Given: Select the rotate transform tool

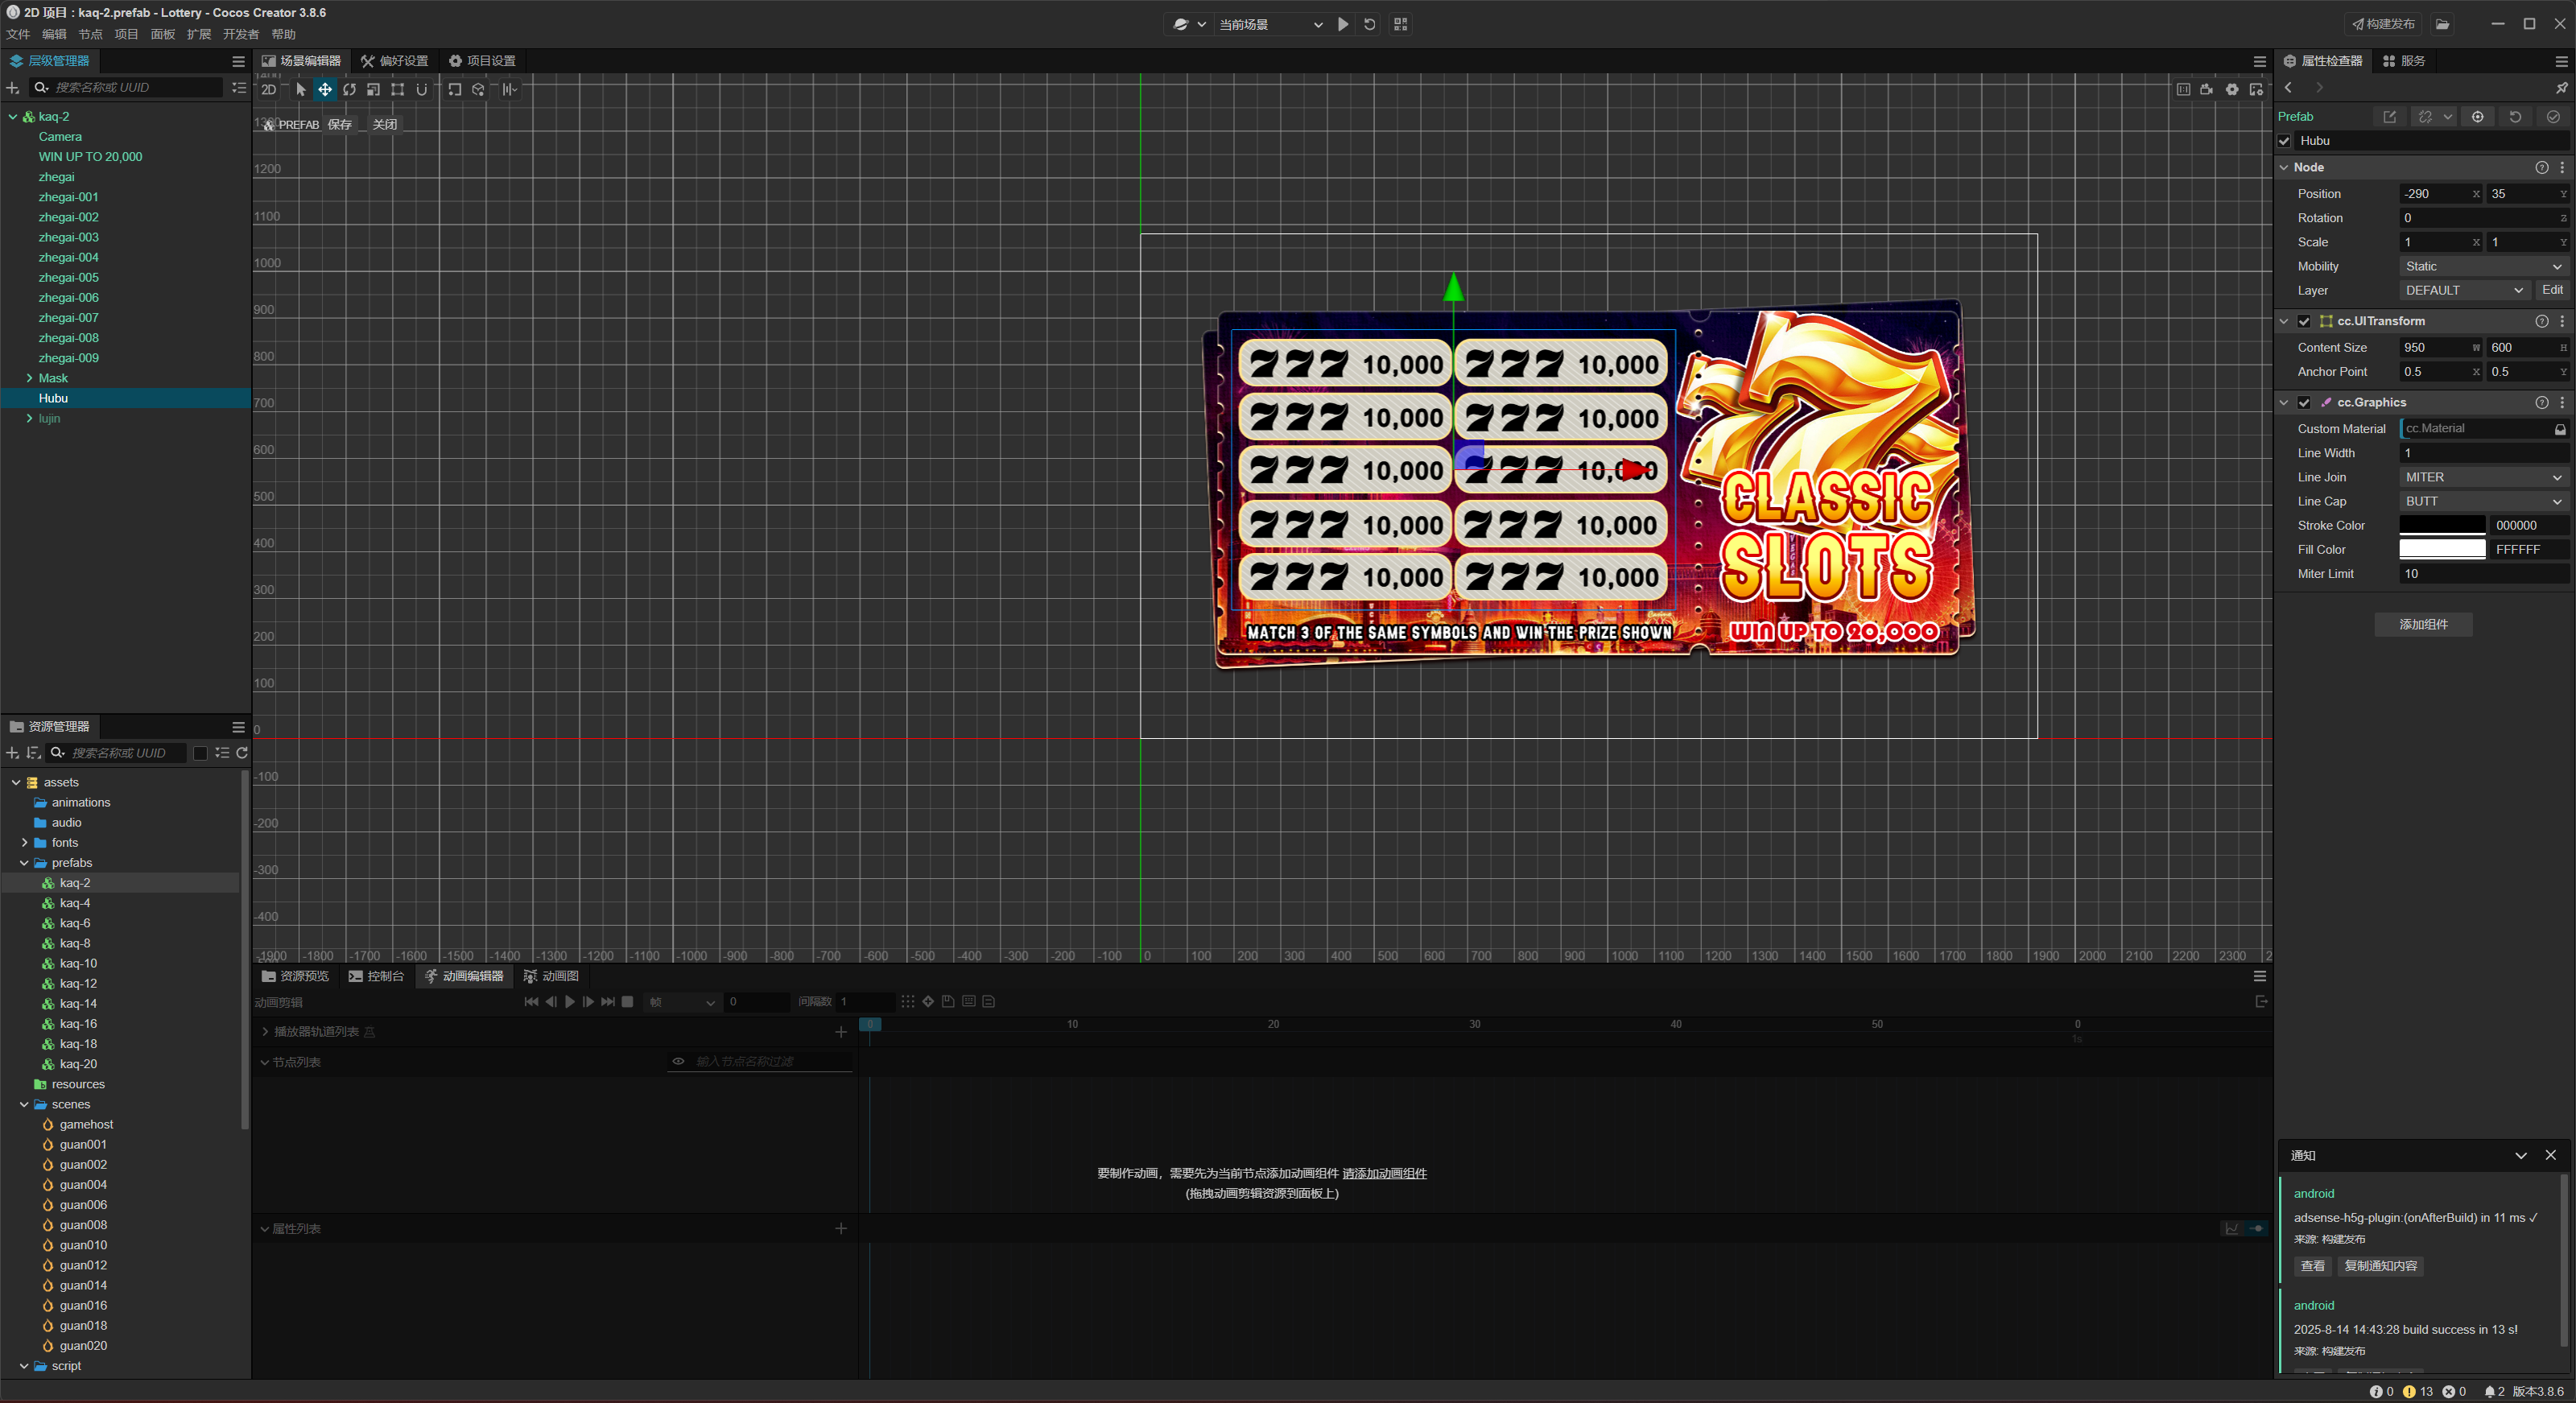Looking at the screenshot, I should coord(349,90).
